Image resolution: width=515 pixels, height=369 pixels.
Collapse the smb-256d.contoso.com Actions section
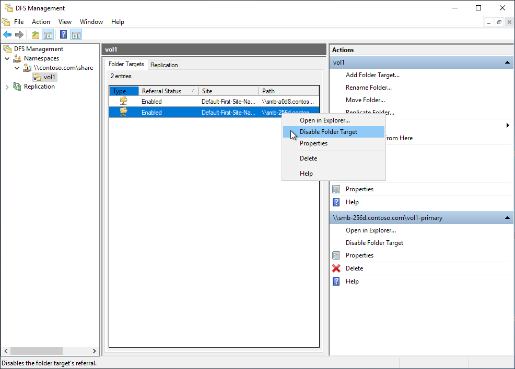(507, 218)
